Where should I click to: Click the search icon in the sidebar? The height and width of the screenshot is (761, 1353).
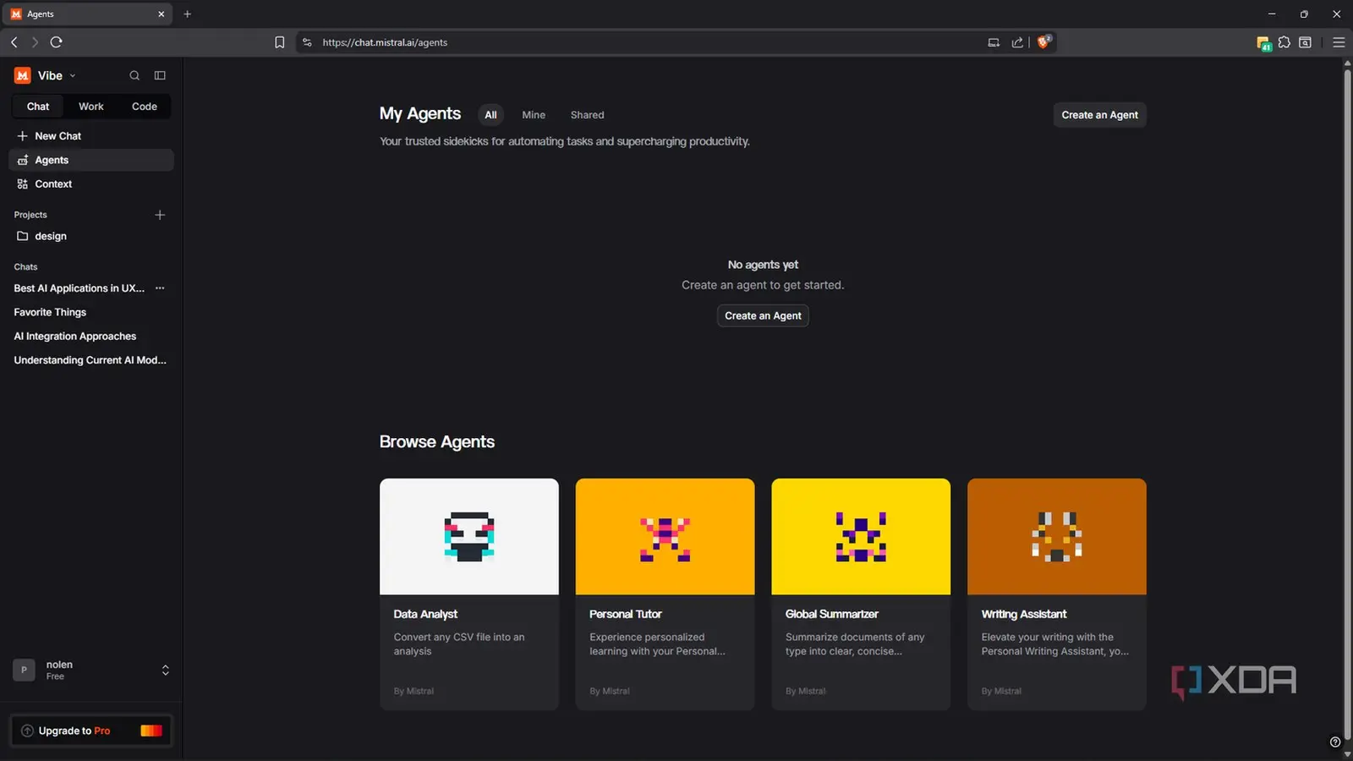click(134, 75)
